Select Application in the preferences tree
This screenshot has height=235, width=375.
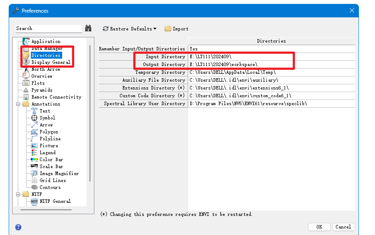click(x=46, y=41)
